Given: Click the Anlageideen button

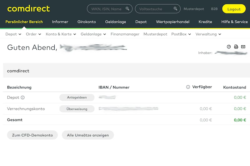Looking at the screenshot, I should (x=77, y=98).
